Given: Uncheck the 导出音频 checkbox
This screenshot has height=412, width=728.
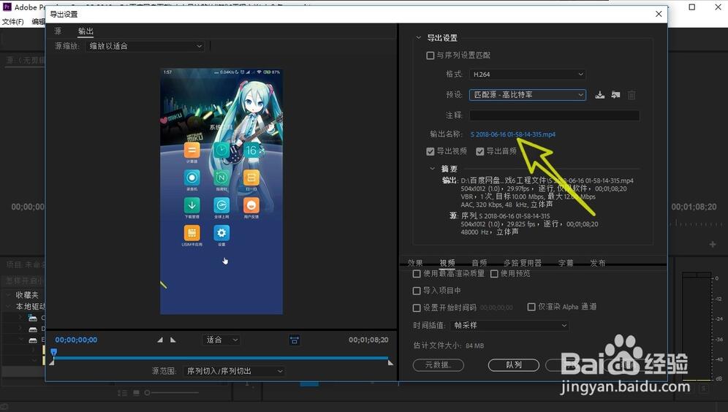Looking at the screenshot, I should (480, 151).
